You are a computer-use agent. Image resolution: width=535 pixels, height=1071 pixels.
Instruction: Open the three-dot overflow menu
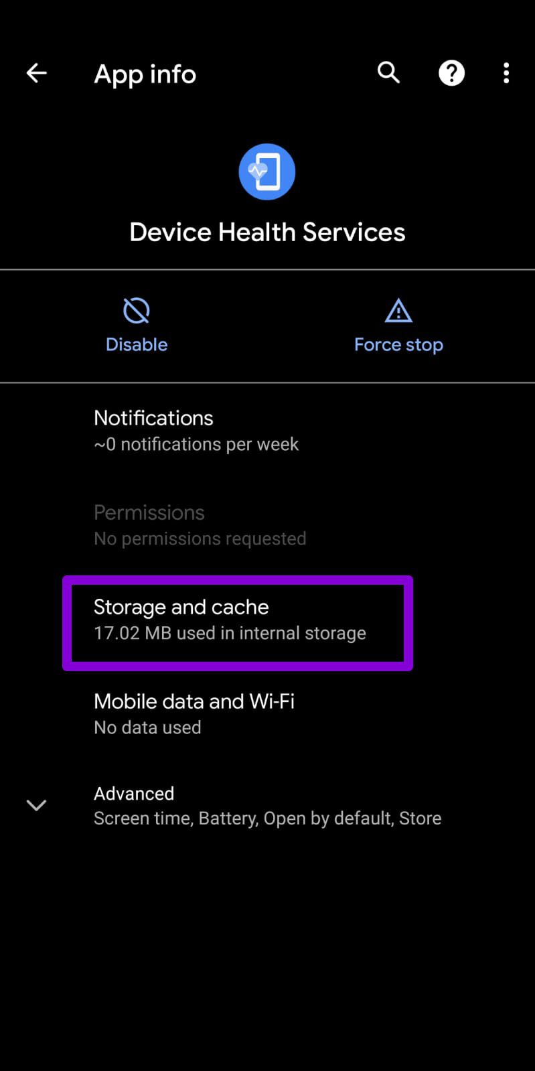tap(506, 73)
